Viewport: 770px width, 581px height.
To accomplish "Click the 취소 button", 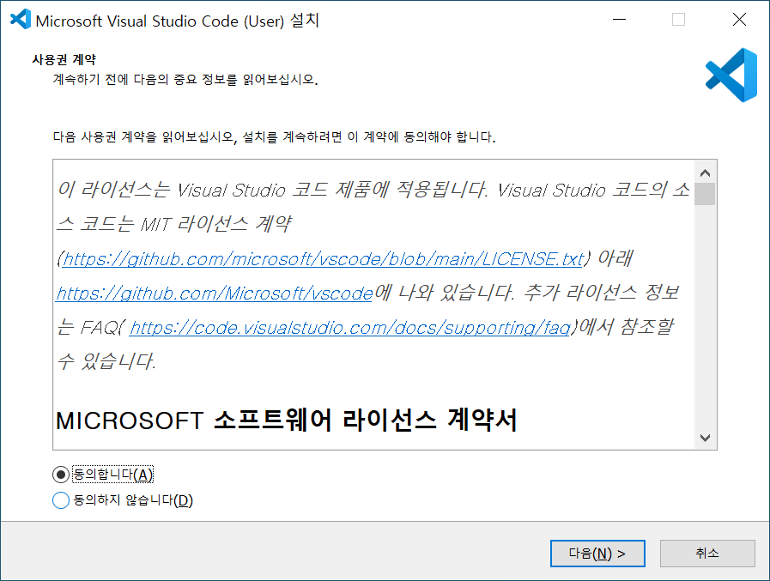I will click(x=707, y=554).
